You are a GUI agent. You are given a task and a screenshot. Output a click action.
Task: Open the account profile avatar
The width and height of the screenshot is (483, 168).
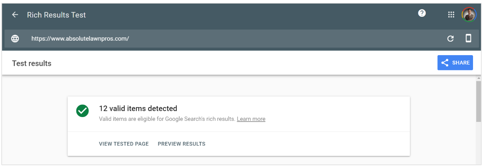pos(469,15)
